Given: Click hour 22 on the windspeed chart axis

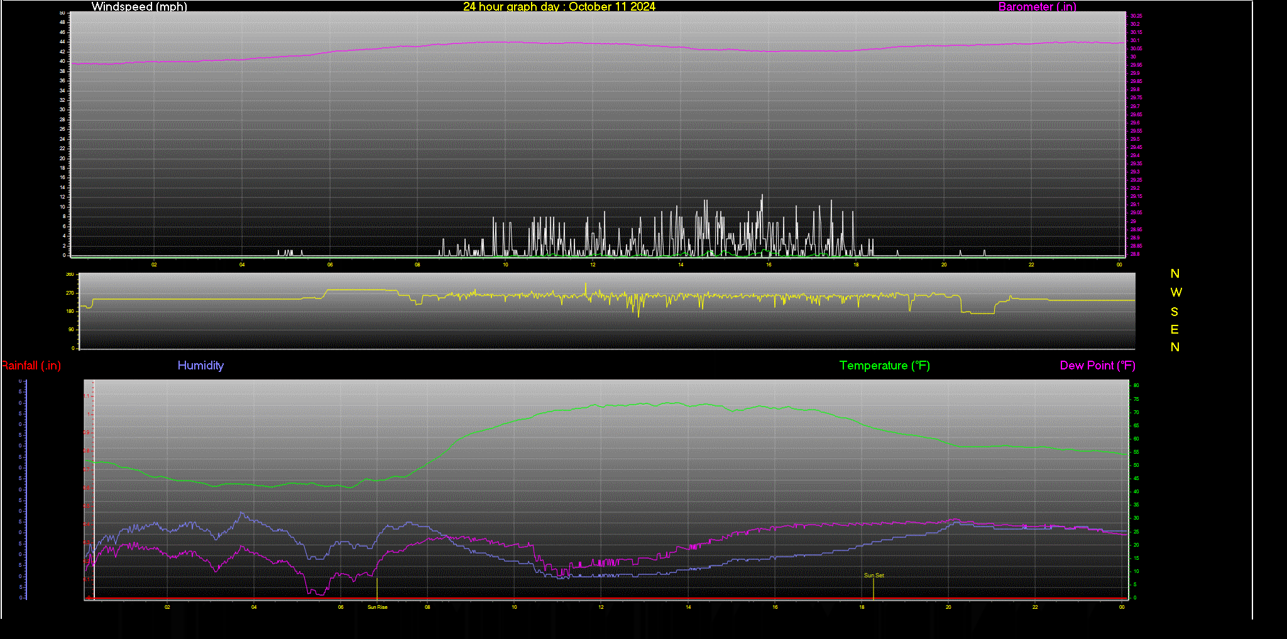Looking at the screenshot, I should [x=1031, y=265].
